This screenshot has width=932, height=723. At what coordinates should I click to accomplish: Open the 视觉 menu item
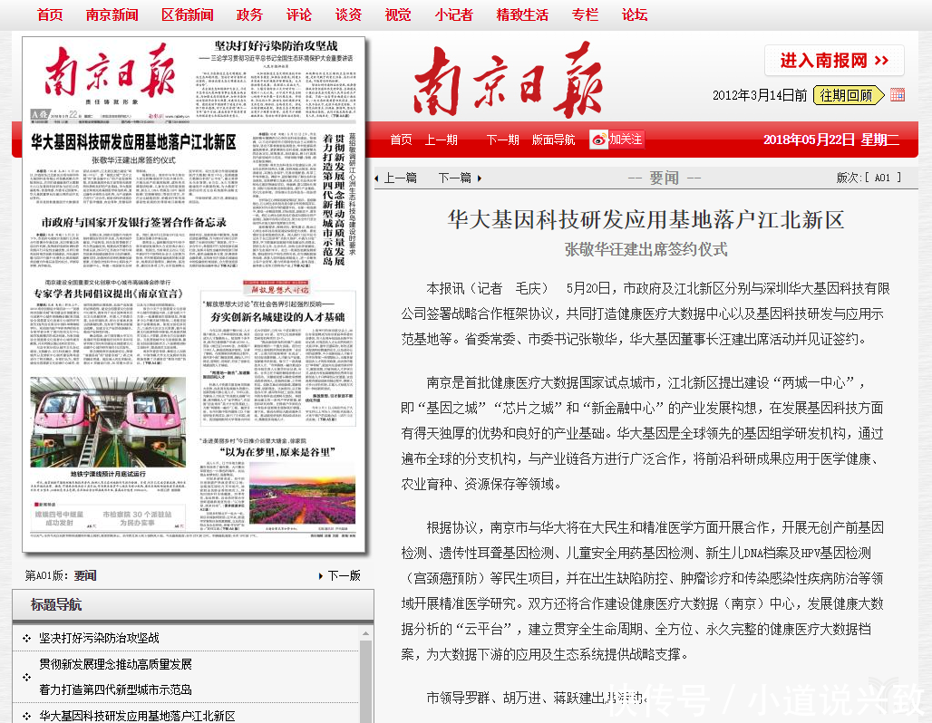(x=398, y=14)
